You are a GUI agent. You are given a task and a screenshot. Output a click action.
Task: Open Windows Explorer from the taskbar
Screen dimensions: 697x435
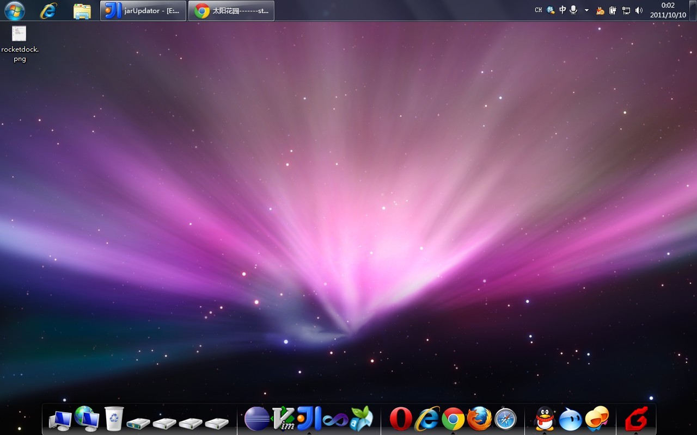click(82, 11)
